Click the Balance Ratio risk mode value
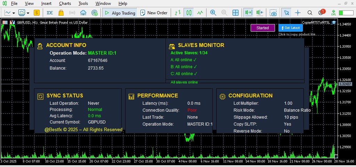 point(297,110)
